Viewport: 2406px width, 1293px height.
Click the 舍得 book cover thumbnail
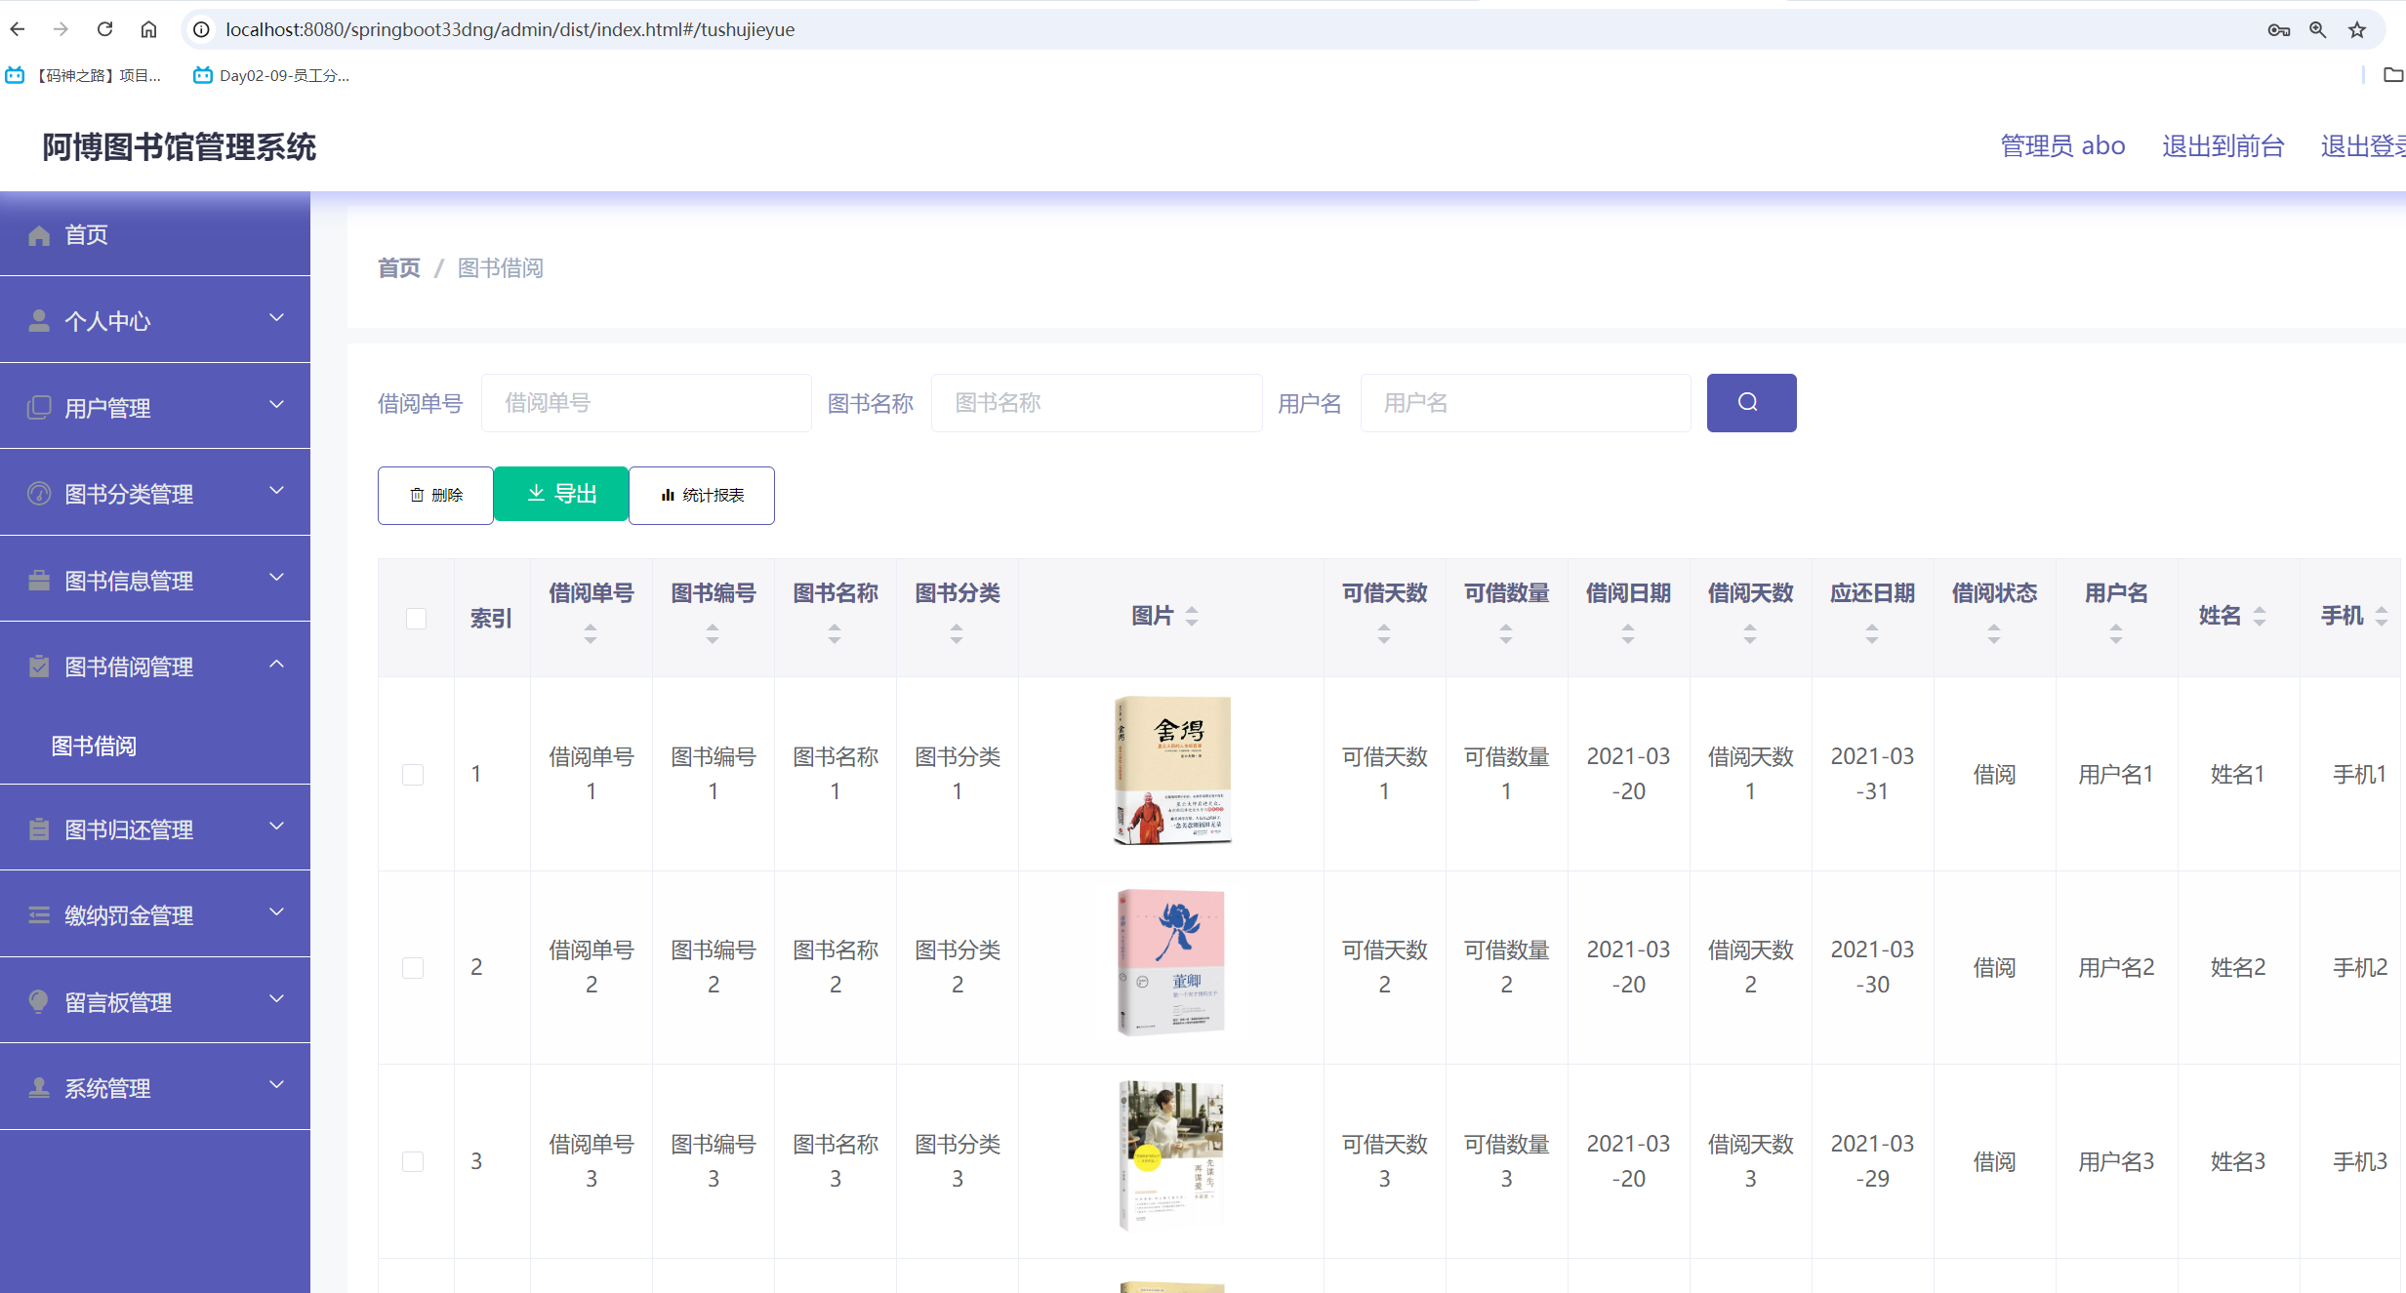pyautogui.click(x=1170, y=769)
